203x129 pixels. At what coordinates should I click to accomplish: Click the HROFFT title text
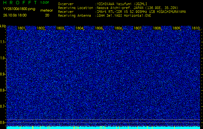(20, 3)
